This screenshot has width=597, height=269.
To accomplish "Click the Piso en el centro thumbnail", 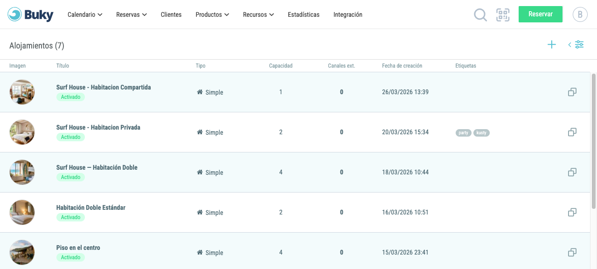I will [22, 253].
